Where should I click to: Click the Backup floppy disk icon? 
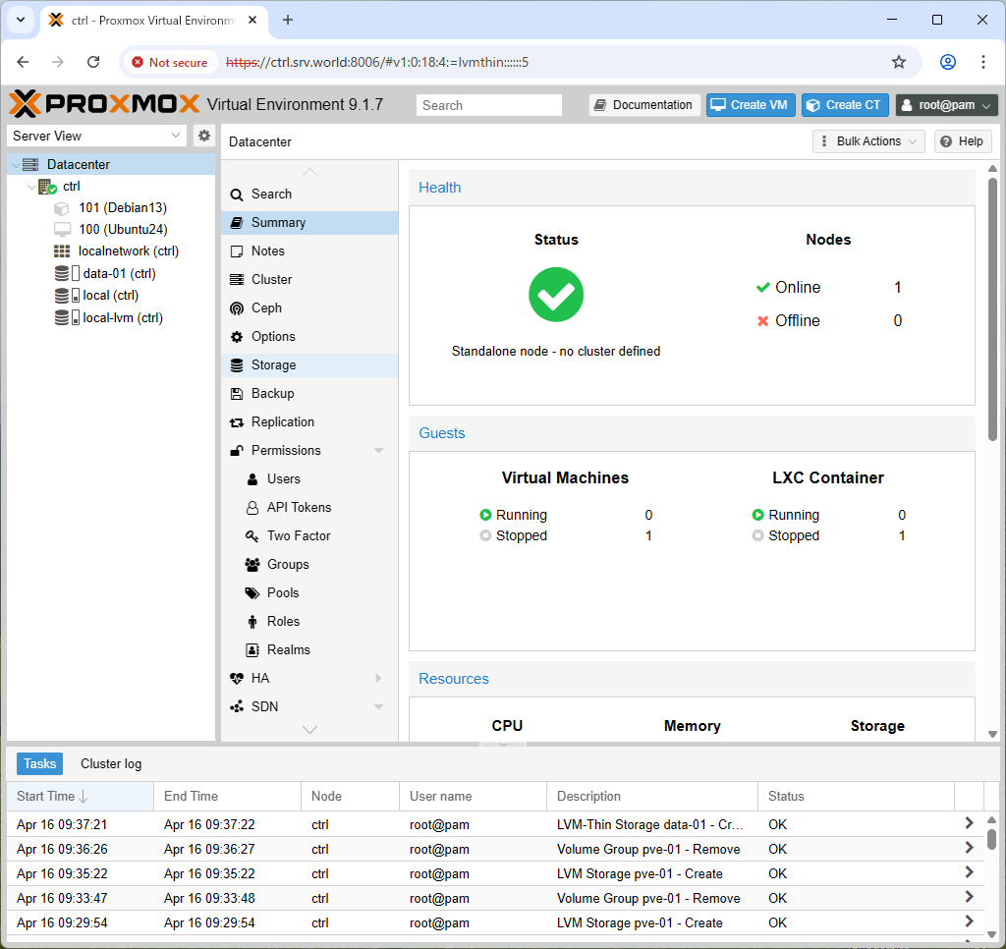(x=237, y=393)
